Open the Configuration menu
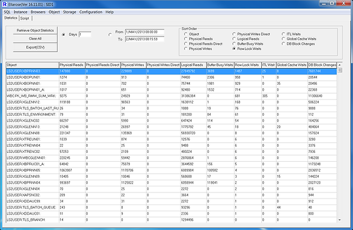 pos(91,12)
